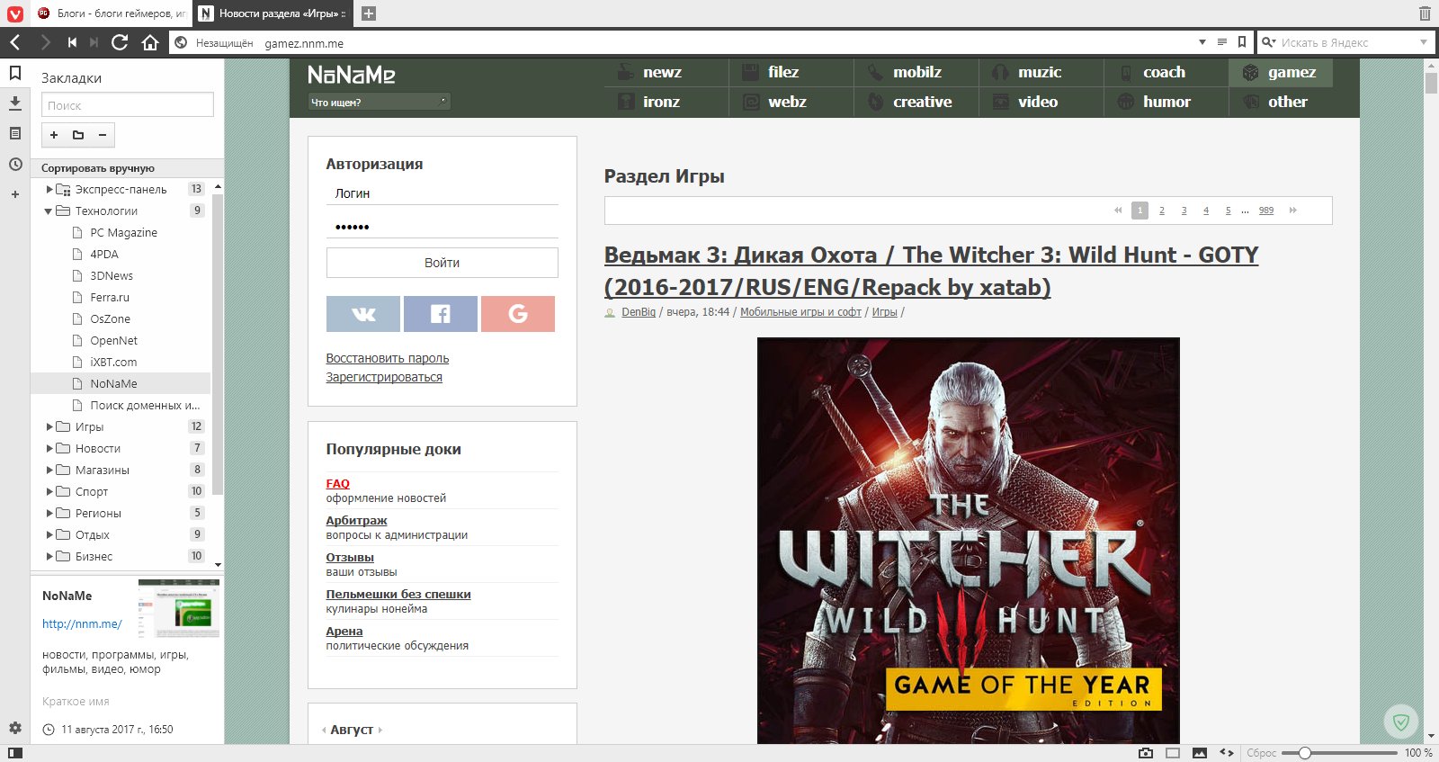Bookmark this page from the address bar

[x=1242, y=42]
